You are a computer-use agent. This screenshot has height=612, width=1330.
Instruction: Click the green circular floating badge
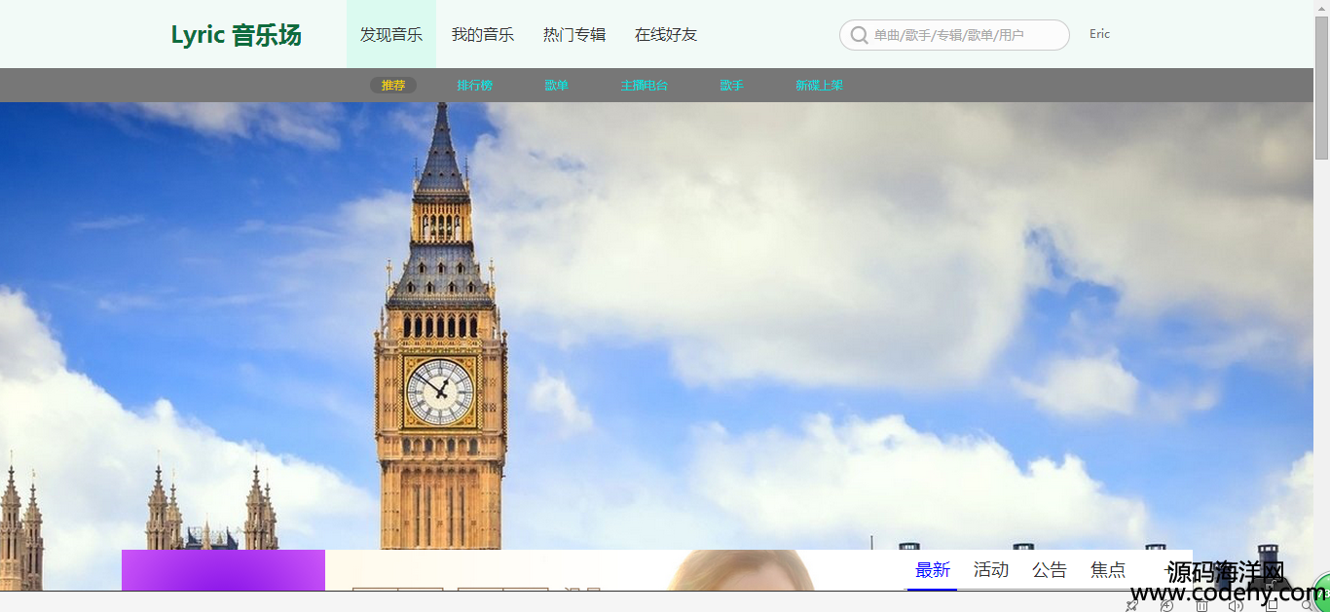coord(1321,594)
